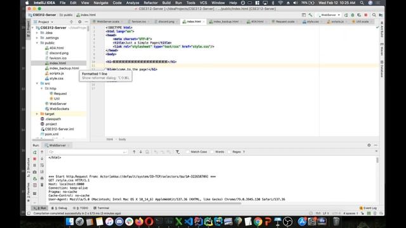Expand the .idea folder

[37, 33]
